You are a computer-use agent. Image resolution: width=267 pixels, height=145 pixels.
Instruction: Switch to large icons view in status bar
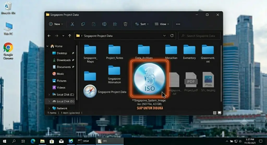click(220, 113)
